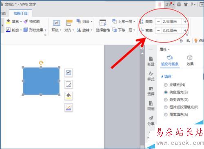Open the Align (对齐) menu

(69, 26)
